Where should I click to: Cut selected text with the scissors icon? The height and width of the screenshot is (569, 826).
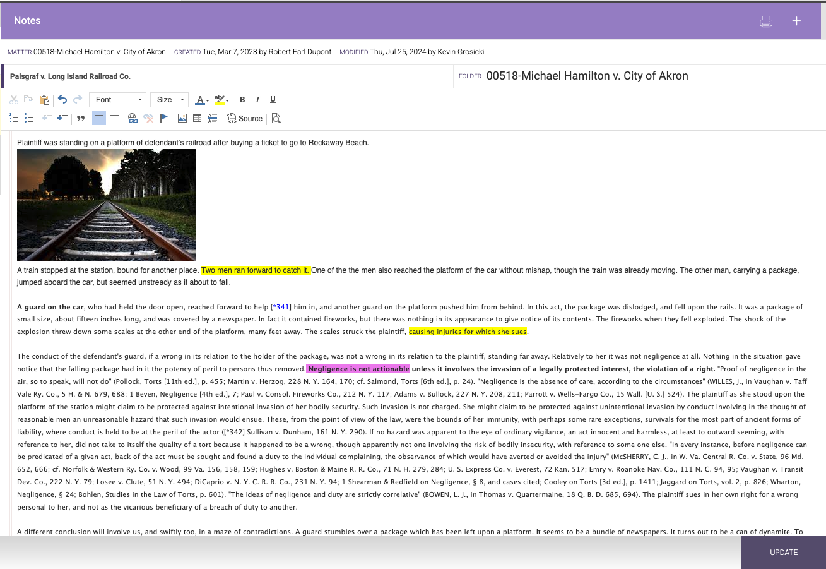[14, 100]
